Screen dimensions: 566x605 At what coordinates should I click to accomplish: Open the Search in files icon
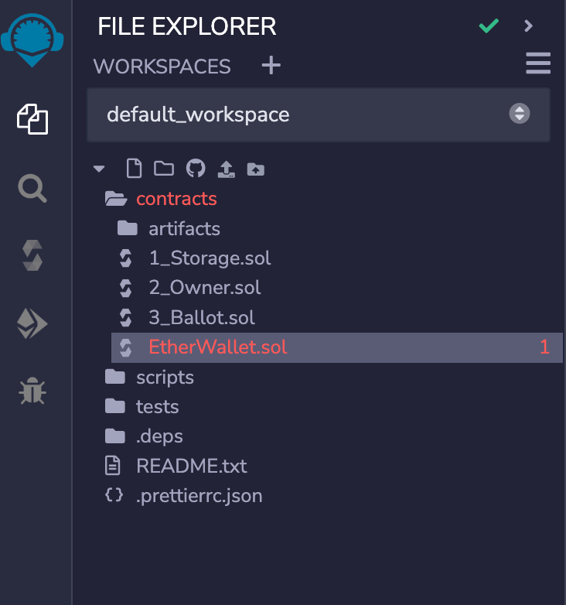pyautogui.click(x=32, y=188)
